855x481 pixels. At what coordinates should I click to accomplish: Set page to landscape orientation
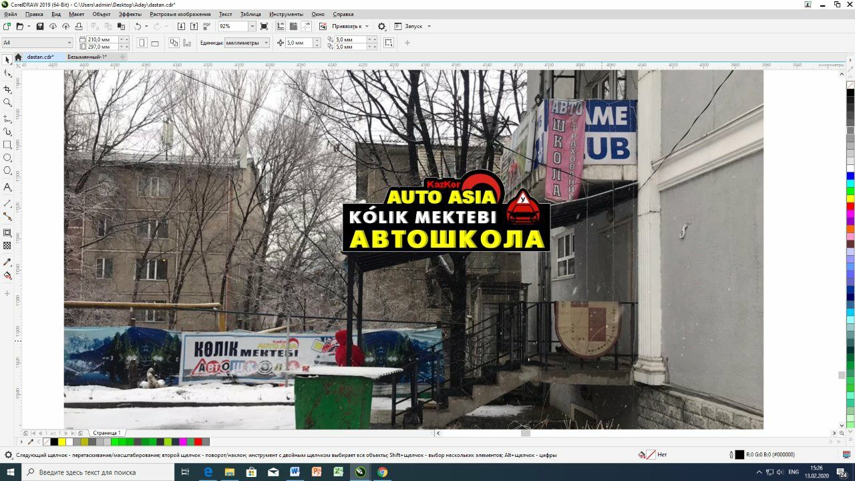pos(155,43)
